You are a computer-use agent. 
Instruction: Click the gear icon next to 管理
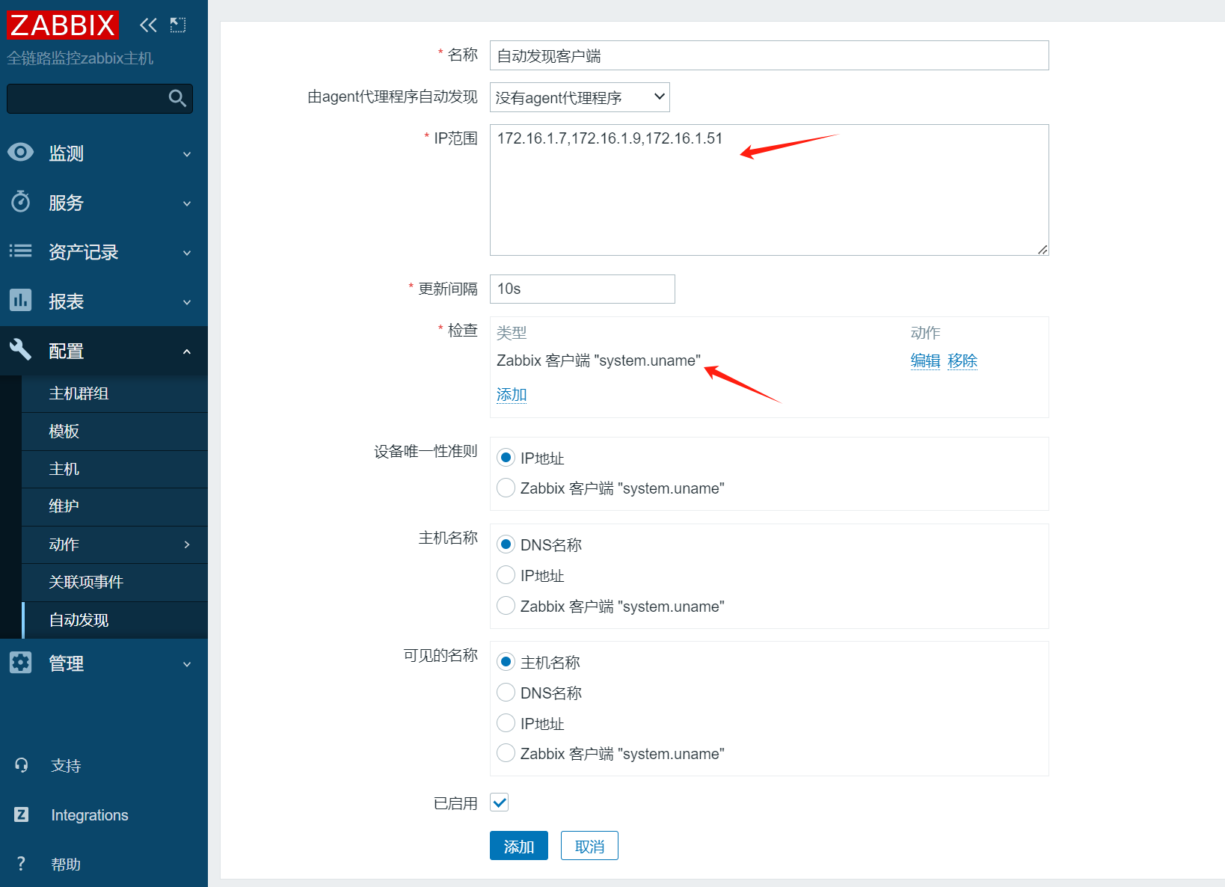[21, 662]
